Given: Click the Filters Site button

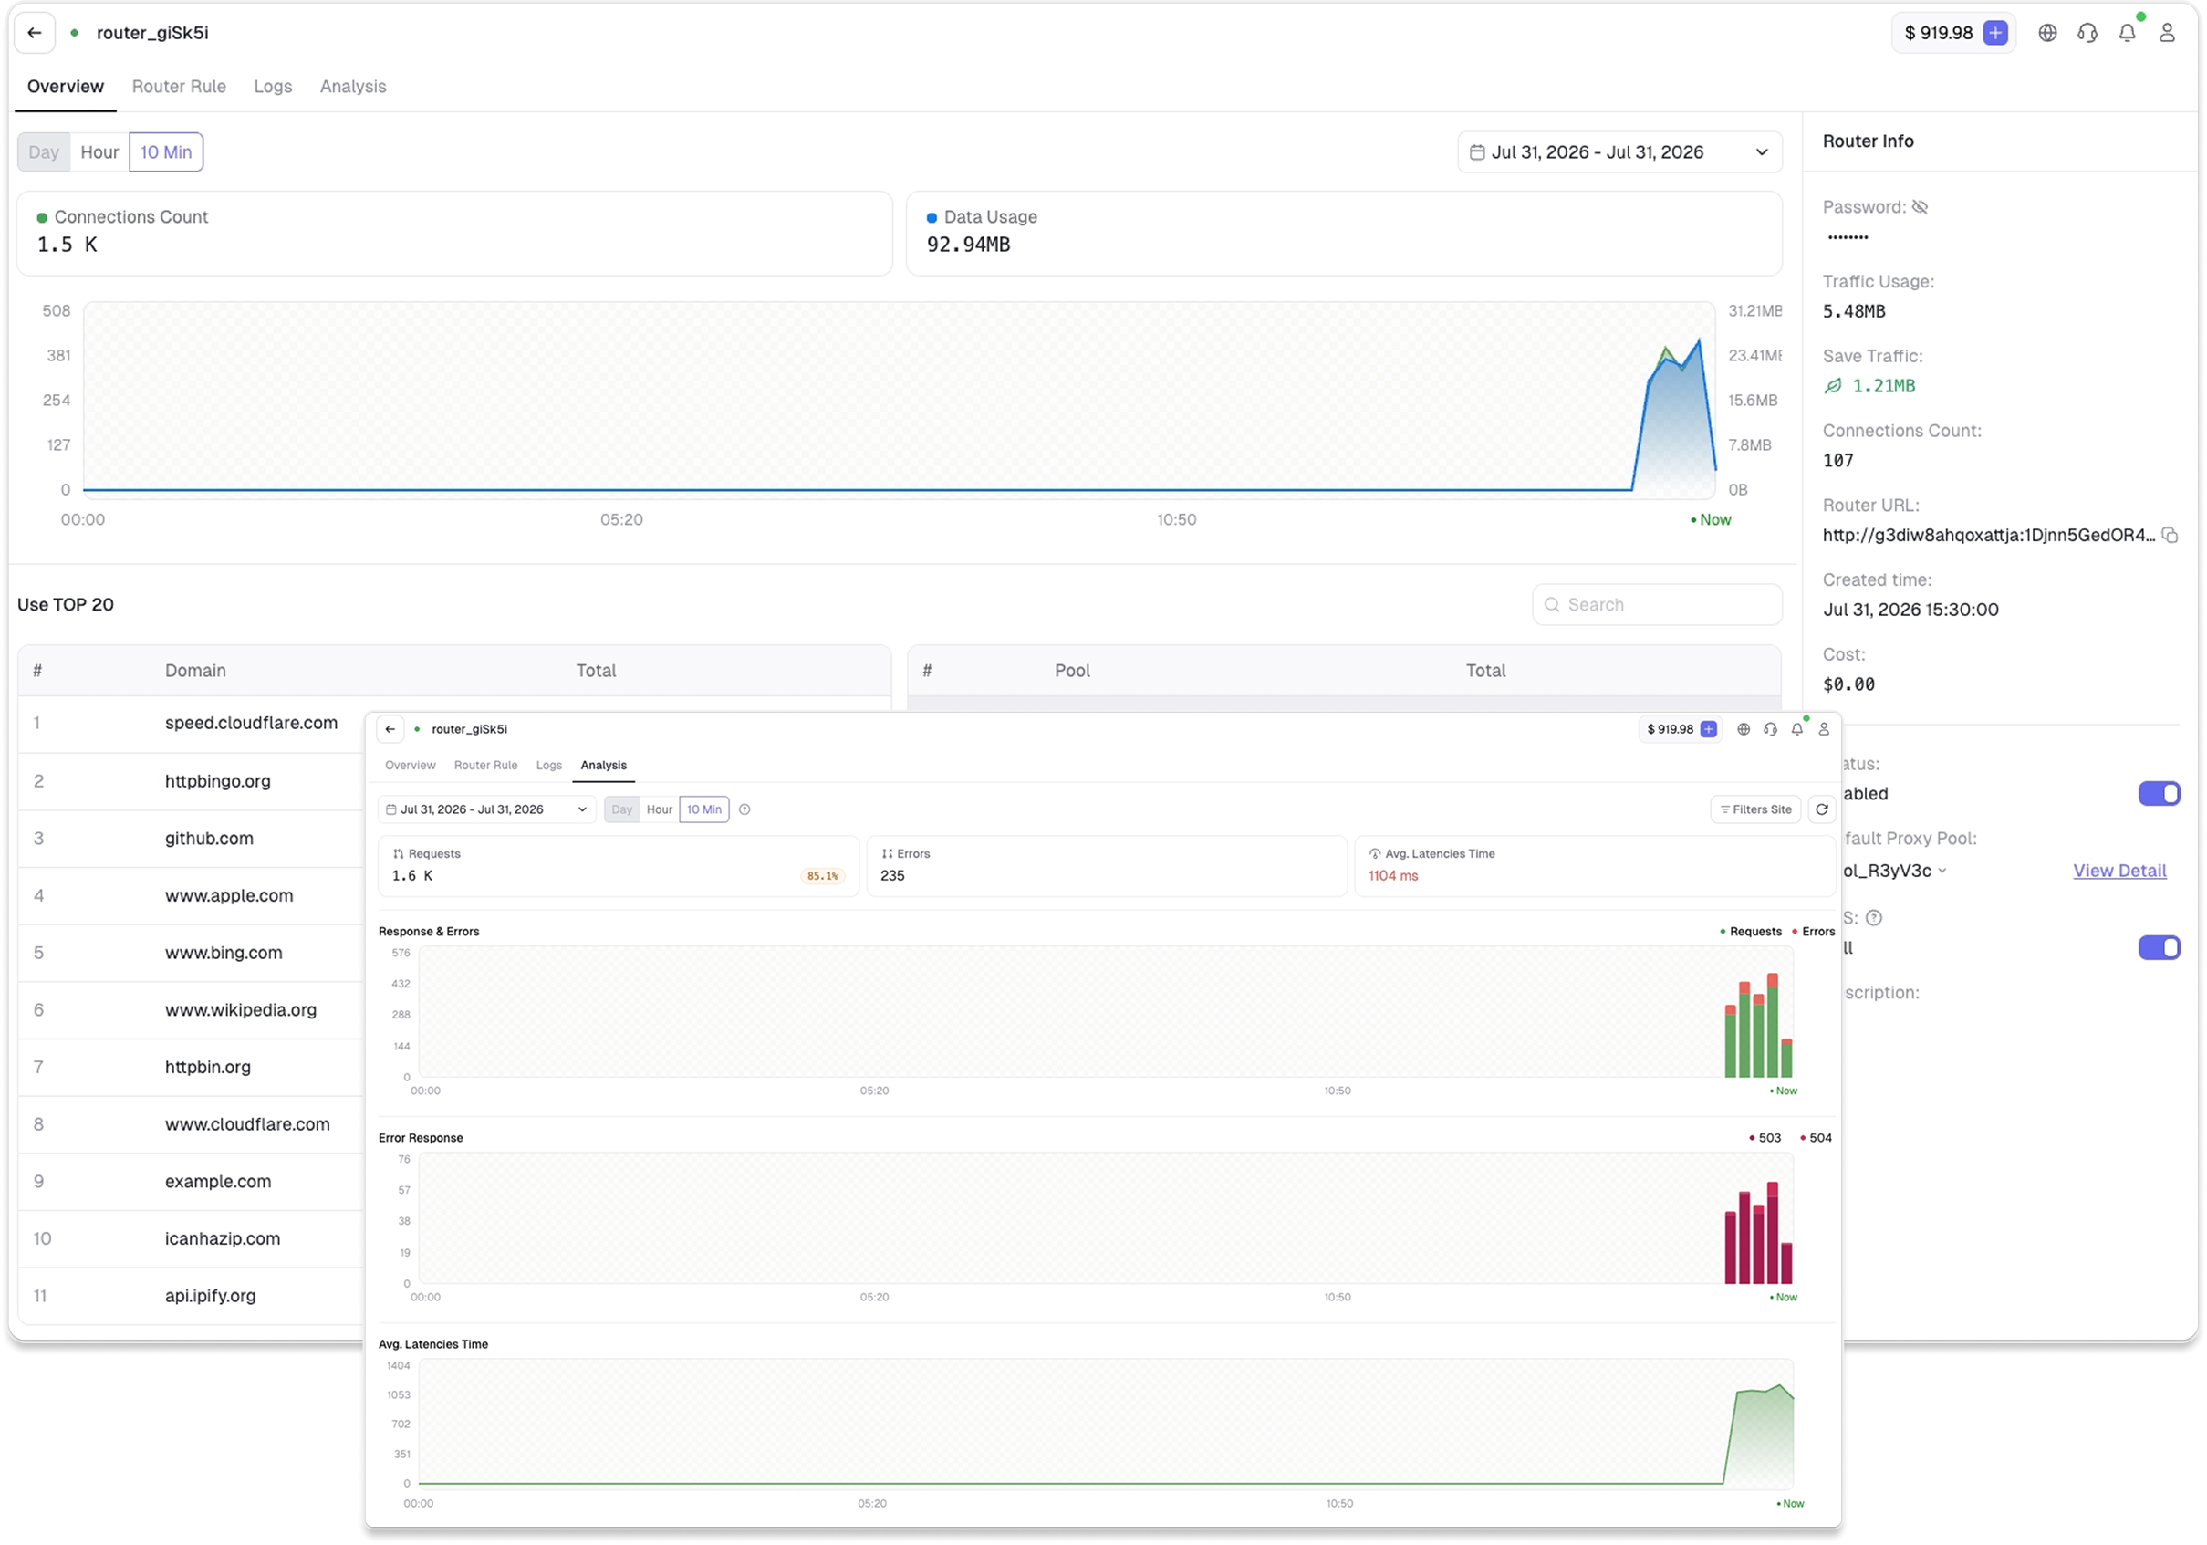Looking at the screenshot, I should pyautogui.click(x=1755, y=809).
